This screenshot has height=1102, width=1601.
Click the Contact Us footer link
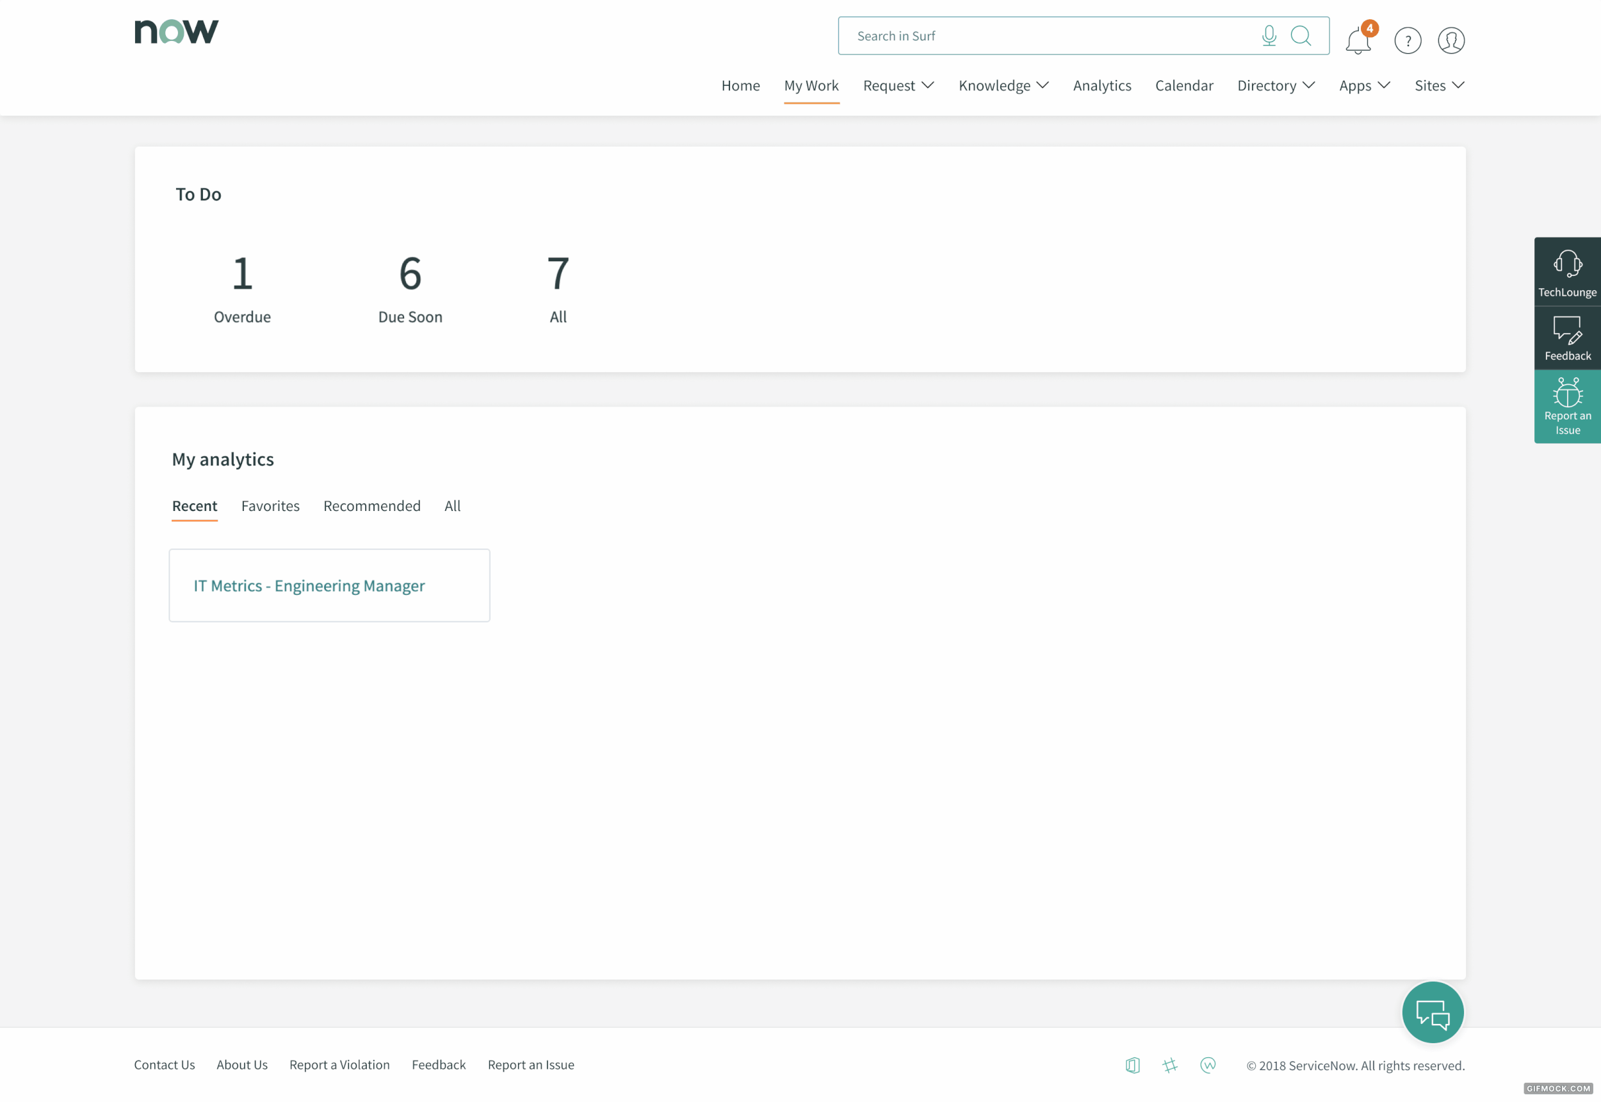[x=165, y=1065]
